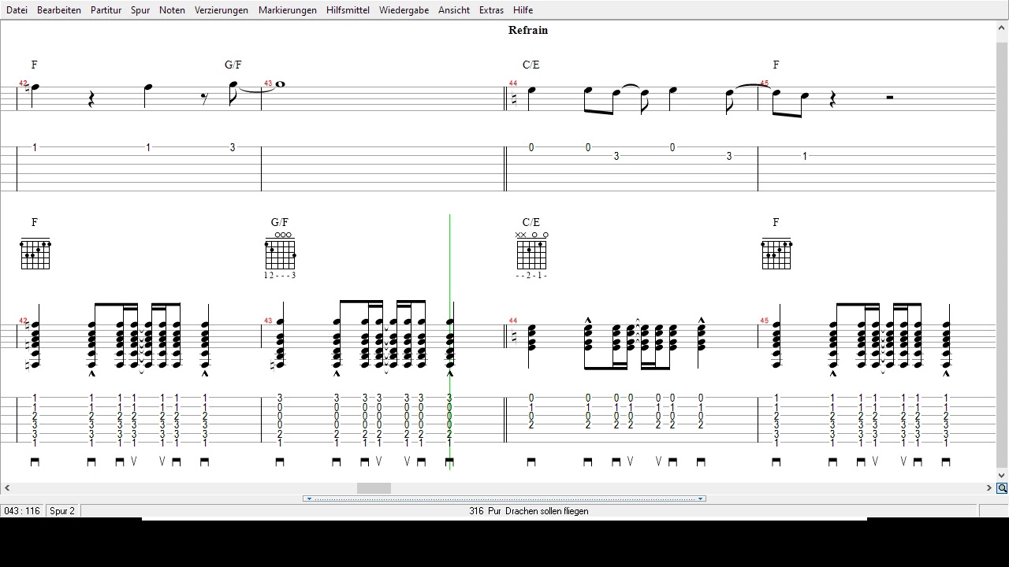Click bar number 45 on the lower track
1009x567 pixels.
764,321
